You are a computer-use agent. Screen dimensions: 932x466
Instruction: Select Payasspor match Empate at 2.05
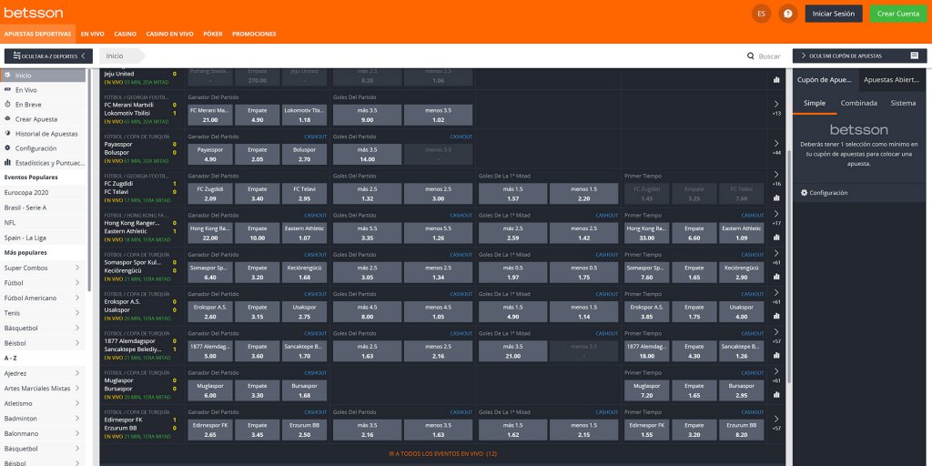click(258, 155)
